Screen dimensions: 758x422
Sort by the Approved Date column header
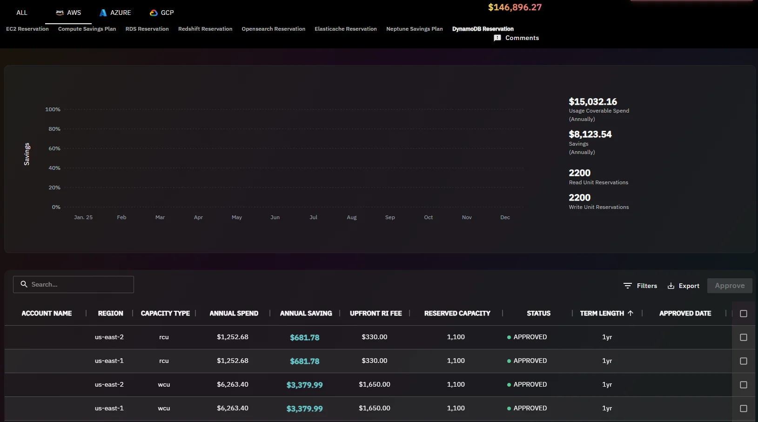[685, 313]
